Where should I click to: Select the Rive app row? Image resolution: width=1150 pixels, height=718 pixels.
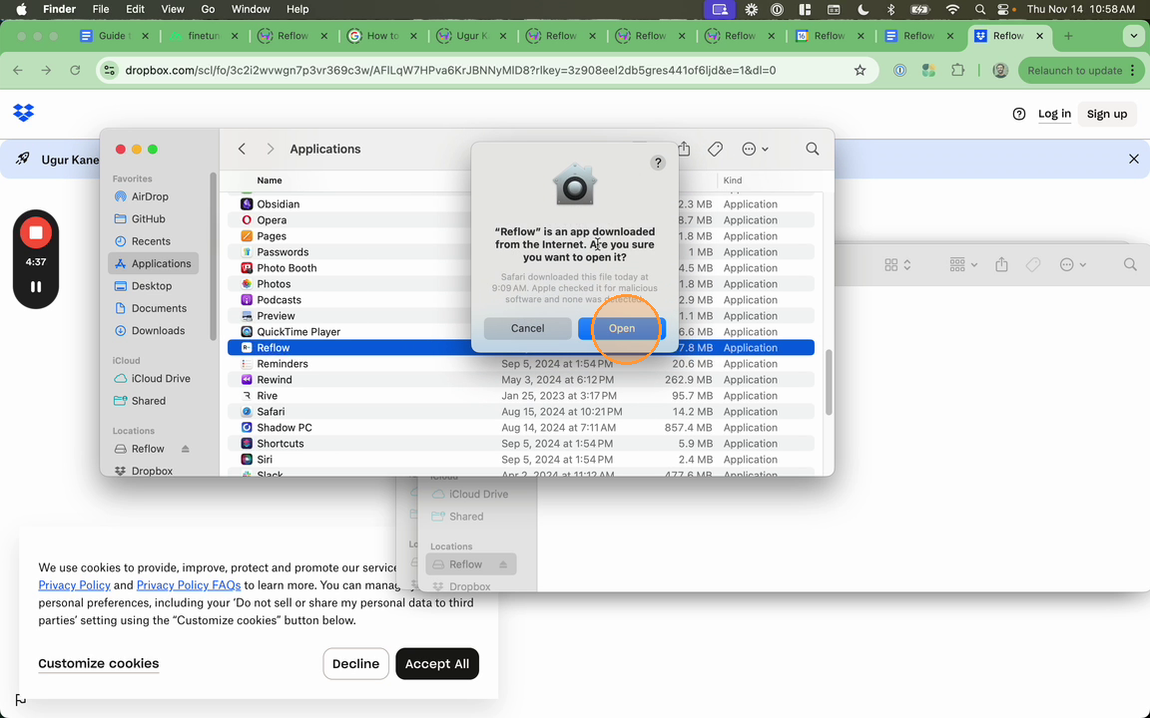coord(521,396)
